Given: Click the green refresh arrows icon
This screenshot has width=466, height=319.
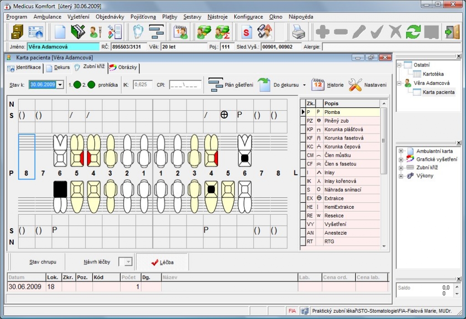Looking at the screenshot, I should coord(413,32).
